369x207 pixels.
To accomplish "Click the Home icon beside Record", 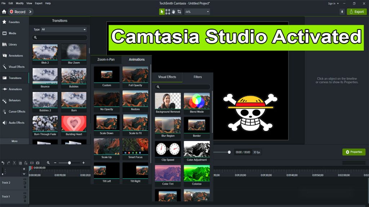I will click(x=4, y=11).
